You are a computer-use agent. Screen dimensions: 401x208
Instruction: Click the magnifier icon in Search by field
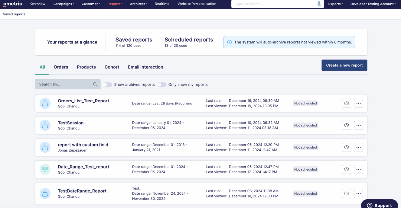pyautogui.click(x=95, y=84)
